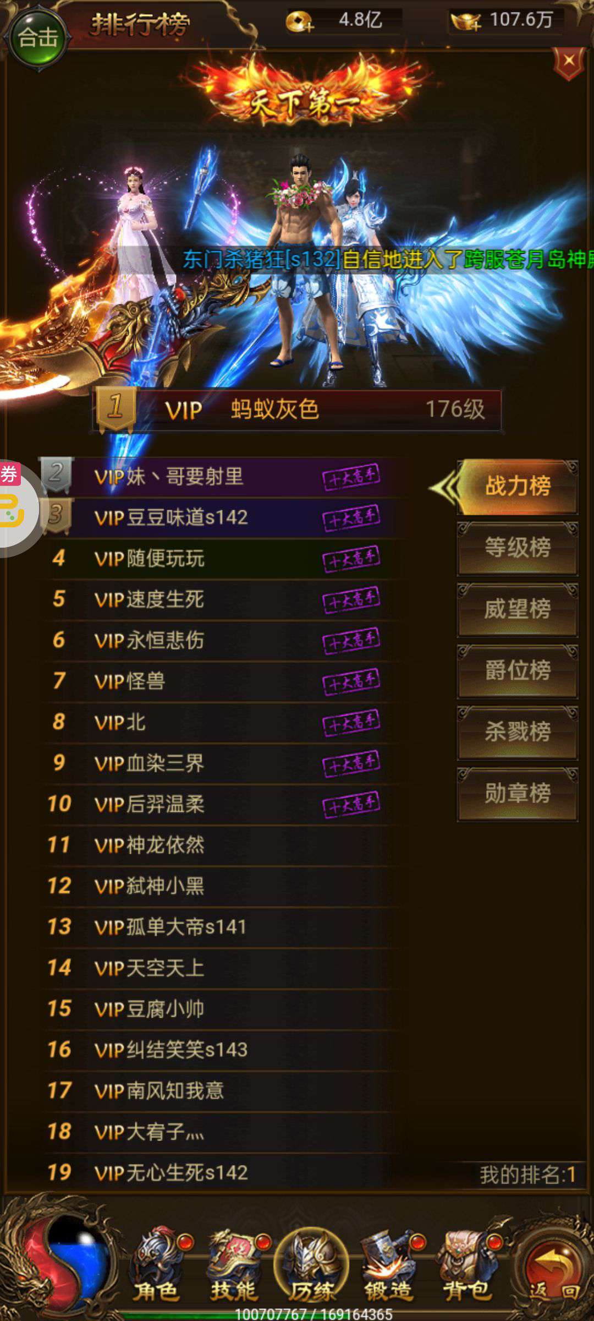Add gold coins via coin plus icon
The width and height of the screenshot is (594, 1321).
(x=300, y=22)
